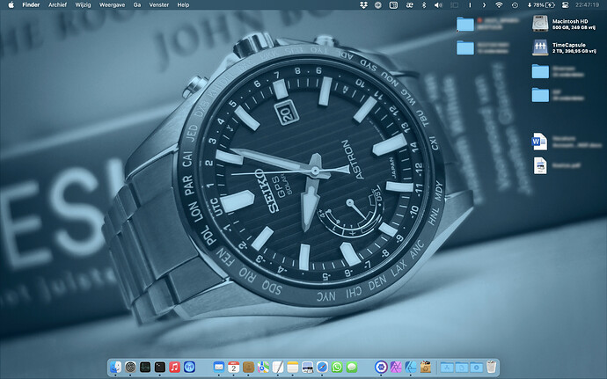Viewport: 607px width, 379px height.
Task: Open the Preview app in the Dock
Action: [307, 367]
